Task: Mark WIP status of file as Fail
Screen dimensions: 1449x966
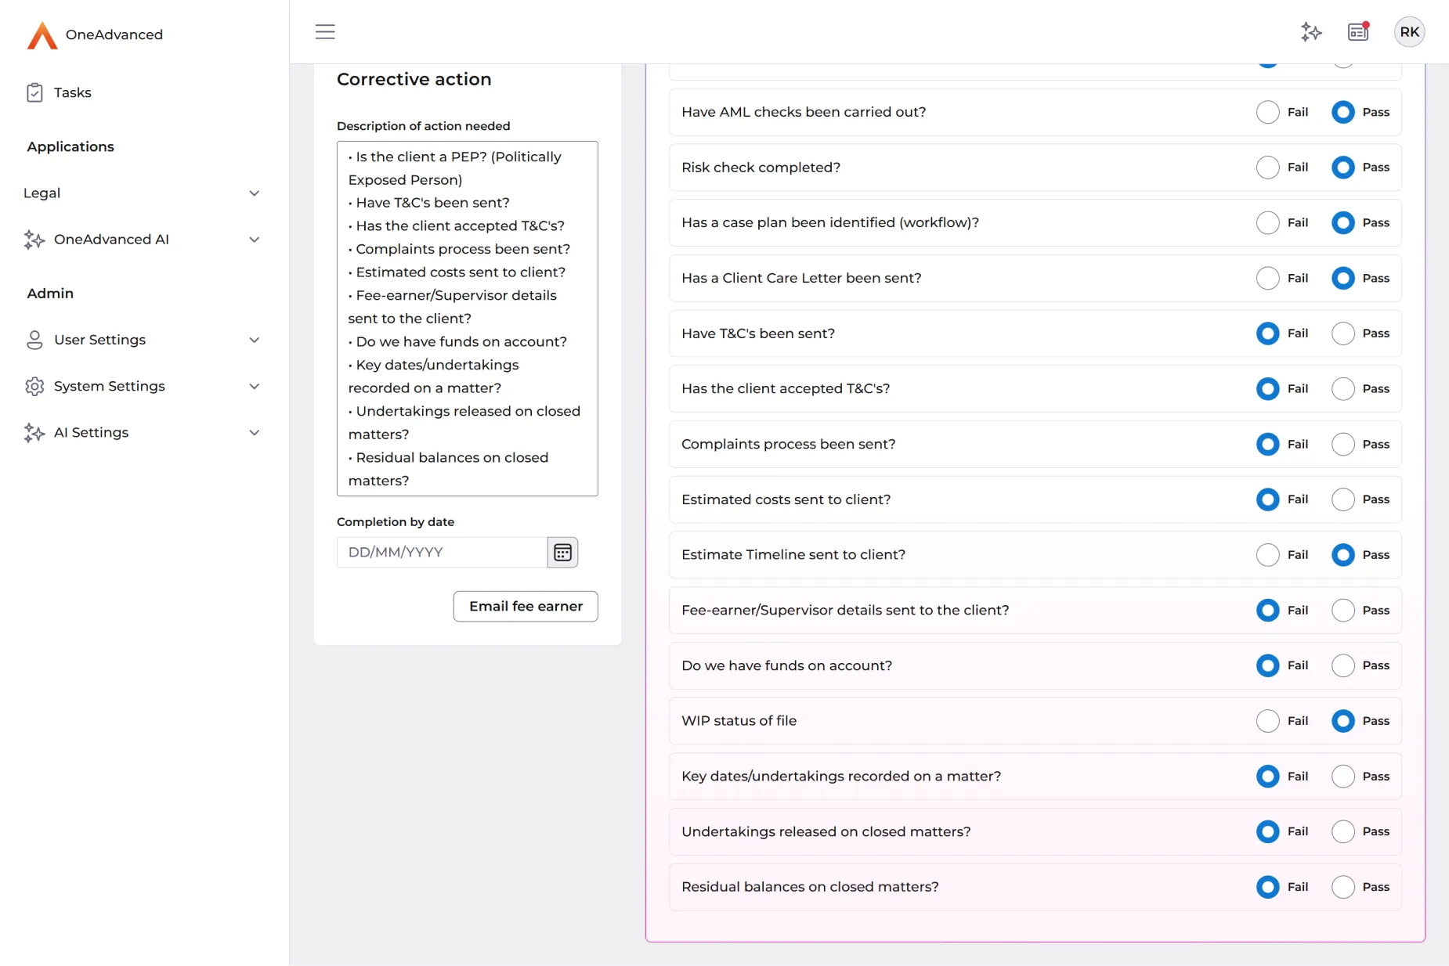Action: click(1267, 721)
